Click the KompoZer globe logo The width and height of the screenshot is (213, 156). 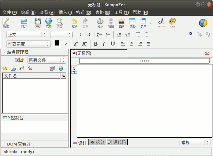pyautogui.click(x=203, y=23)
